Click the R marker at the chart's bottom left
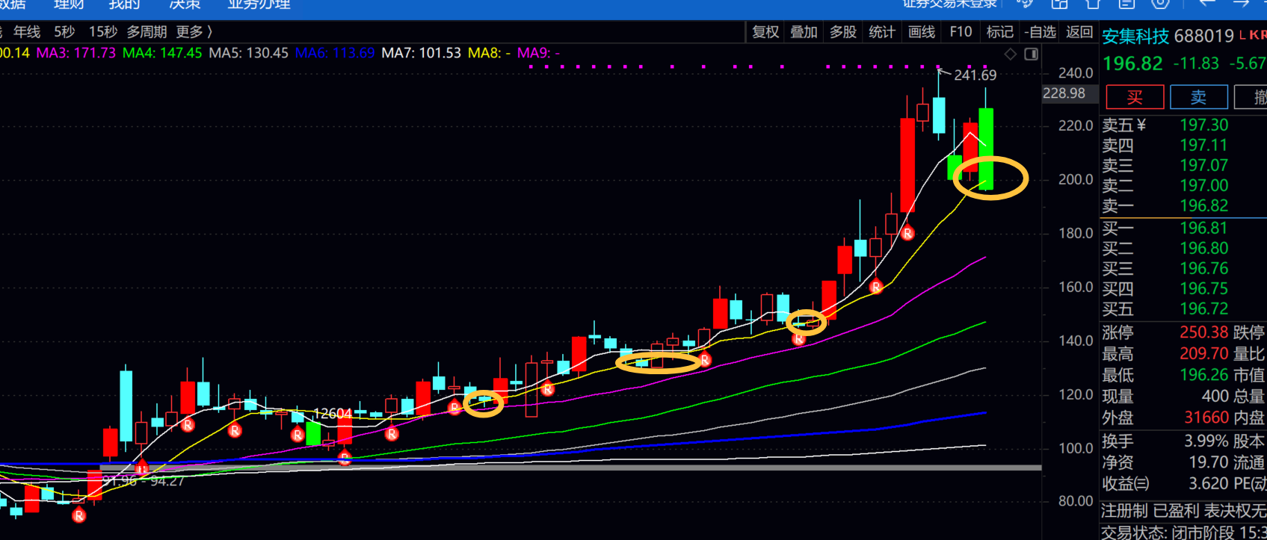The width and height of the screenshot is (1267, 540). (78, 515)
